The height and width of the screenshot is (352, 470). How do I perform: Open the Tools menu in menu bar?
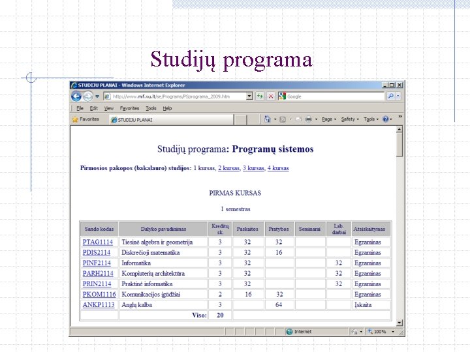[151, 108]
